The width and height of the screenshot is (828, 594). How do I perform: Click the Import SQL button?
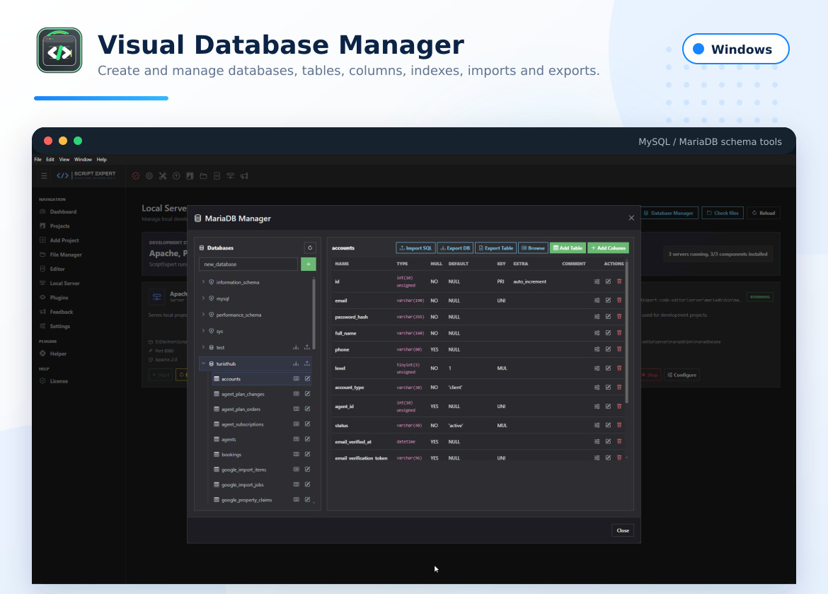(415, 248)
